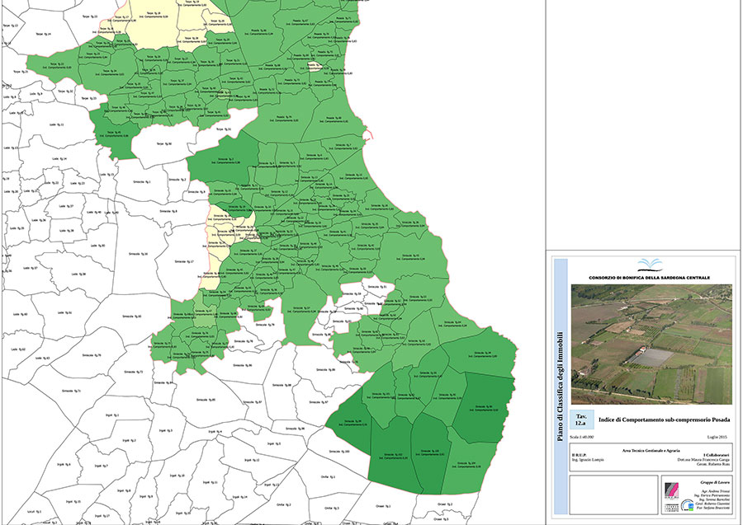Viewport: 743px width, 525px height.
Task: Open the aerial farmland photo
Action: pyautogui.click(x=651, y=345)
